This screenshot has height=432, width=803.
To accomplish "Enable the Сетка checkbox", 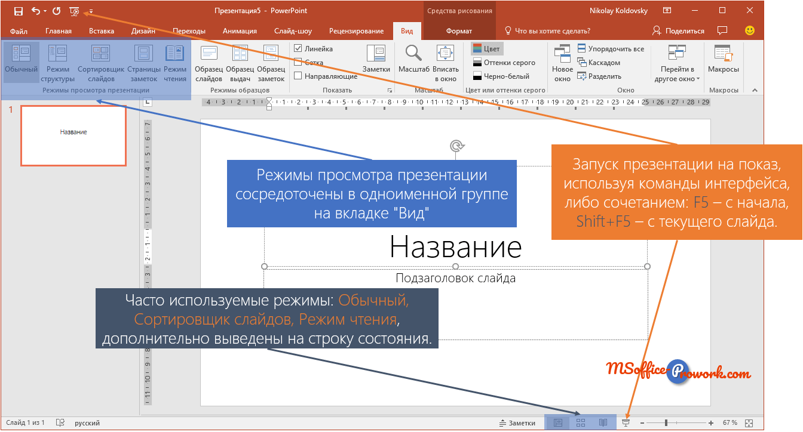I will tap(297, 62).
